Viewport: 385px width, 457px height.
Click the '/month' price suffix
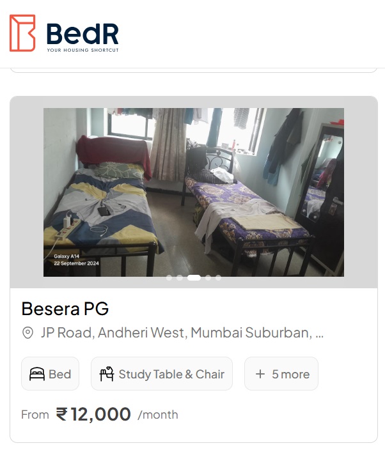click(158, 415)
